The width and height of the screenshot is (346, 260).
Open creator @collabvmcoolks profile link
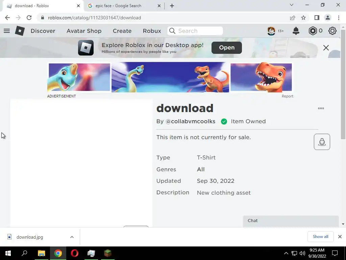[191, 122]
